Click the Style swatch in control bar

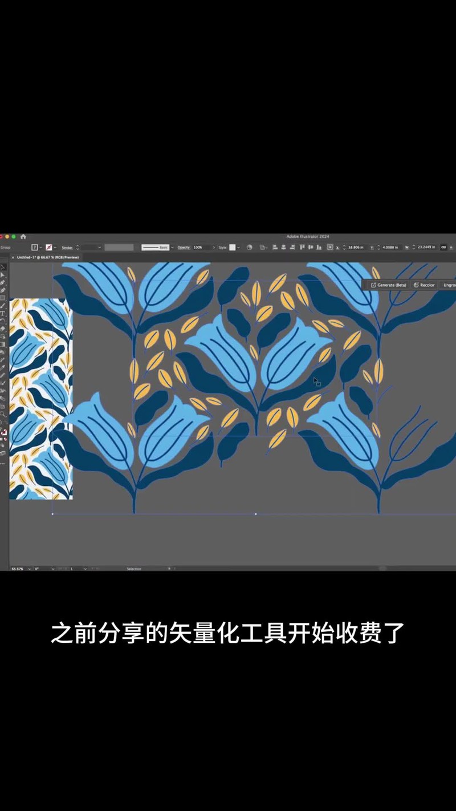pyautogui.click(x=233, y=248)
